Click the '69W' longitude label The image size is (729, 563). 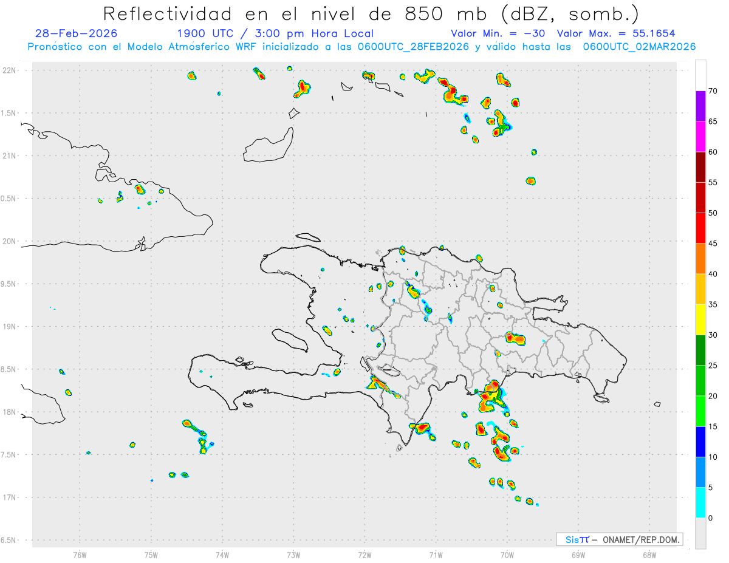pos(578,554)
